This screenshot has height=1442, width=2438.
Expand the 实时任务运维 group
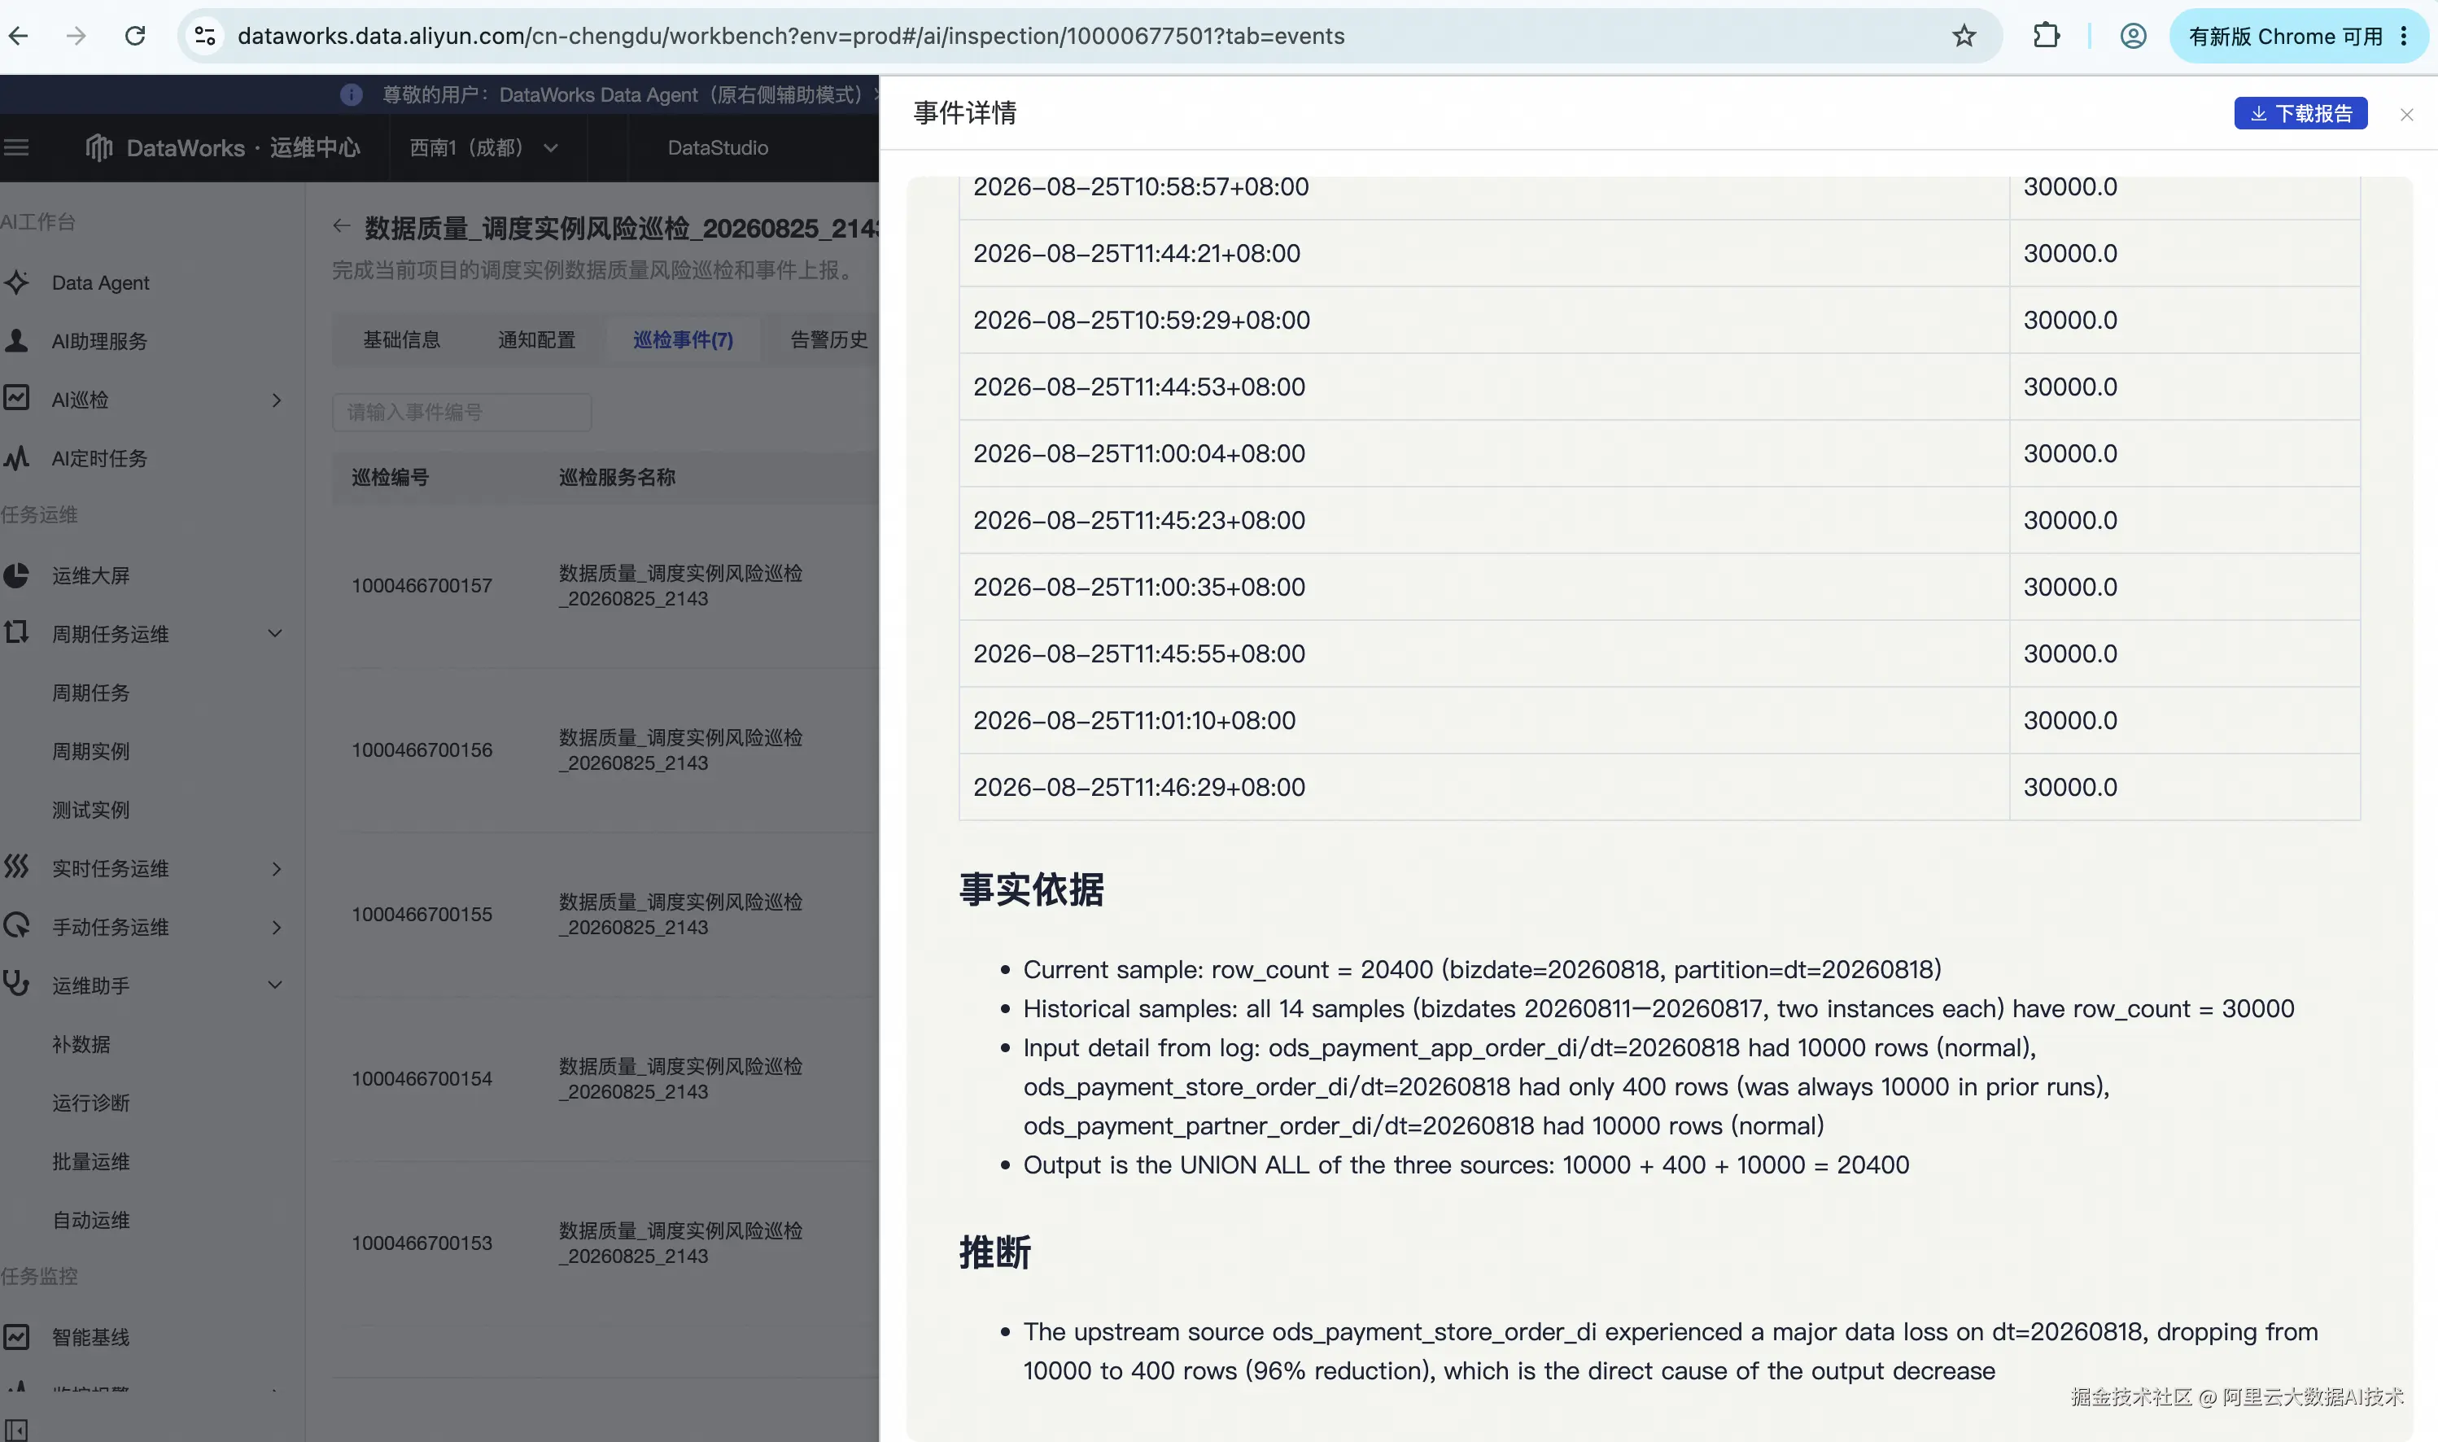276,868
